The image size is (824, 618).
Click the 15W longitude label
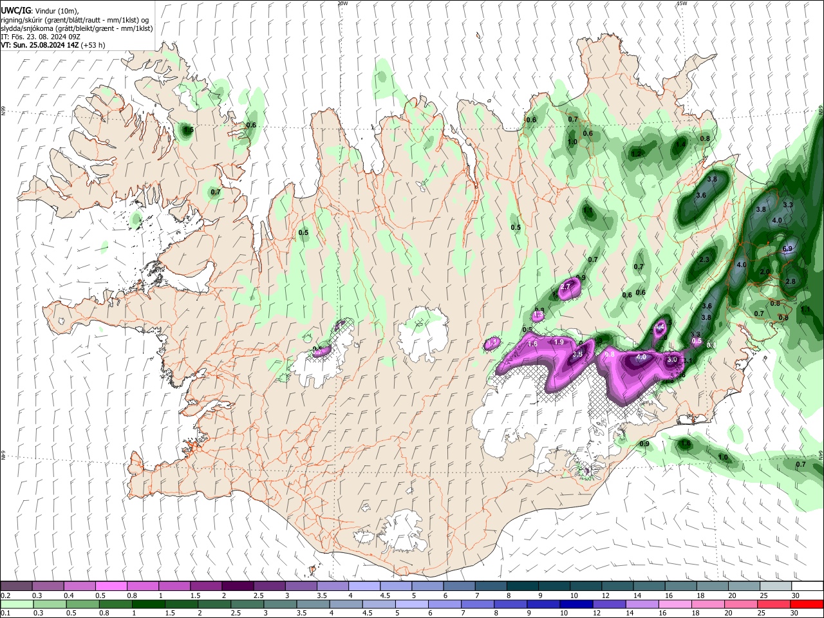tap(682, 3)
